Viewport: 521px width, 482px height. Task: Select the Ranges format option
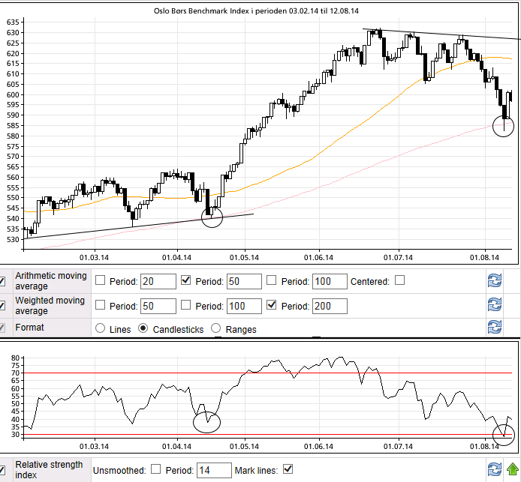(x=216, y=328)
